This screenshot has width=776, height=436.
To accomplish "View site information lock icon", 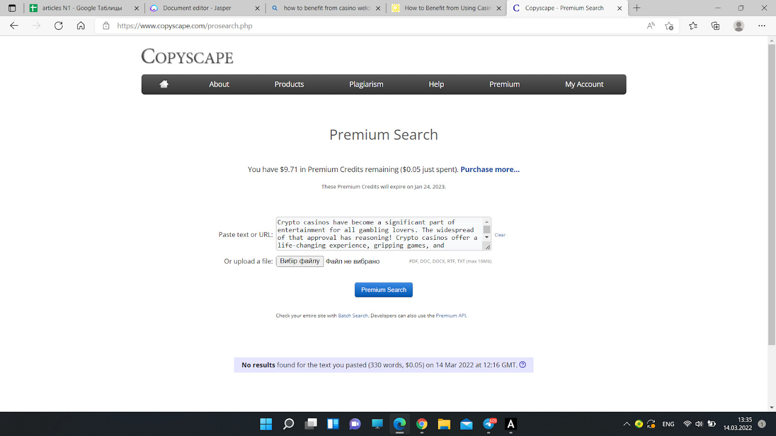I will [x=106, y=26].
